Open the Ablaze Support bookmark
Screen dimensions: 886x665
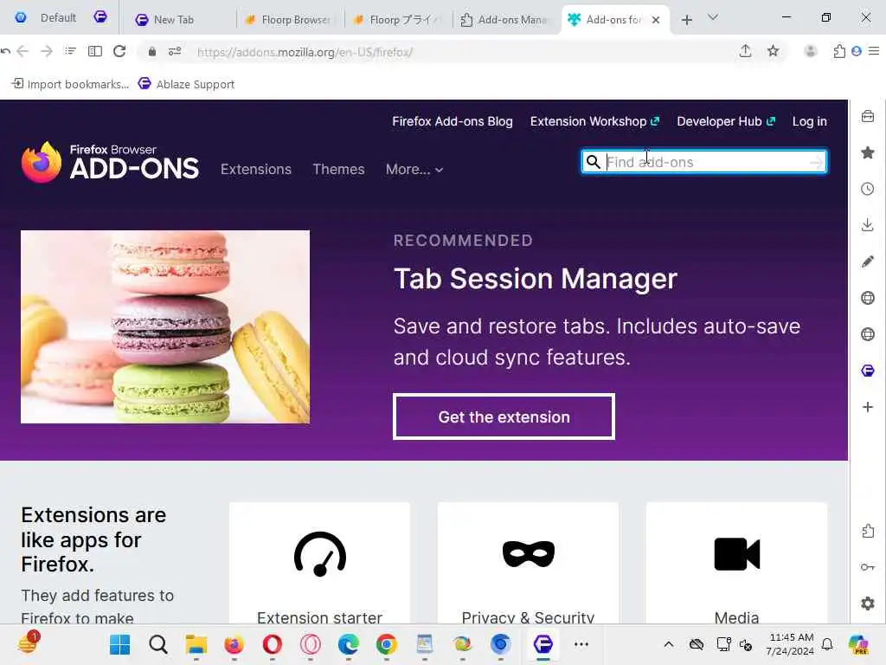click(x=187, y=84)
